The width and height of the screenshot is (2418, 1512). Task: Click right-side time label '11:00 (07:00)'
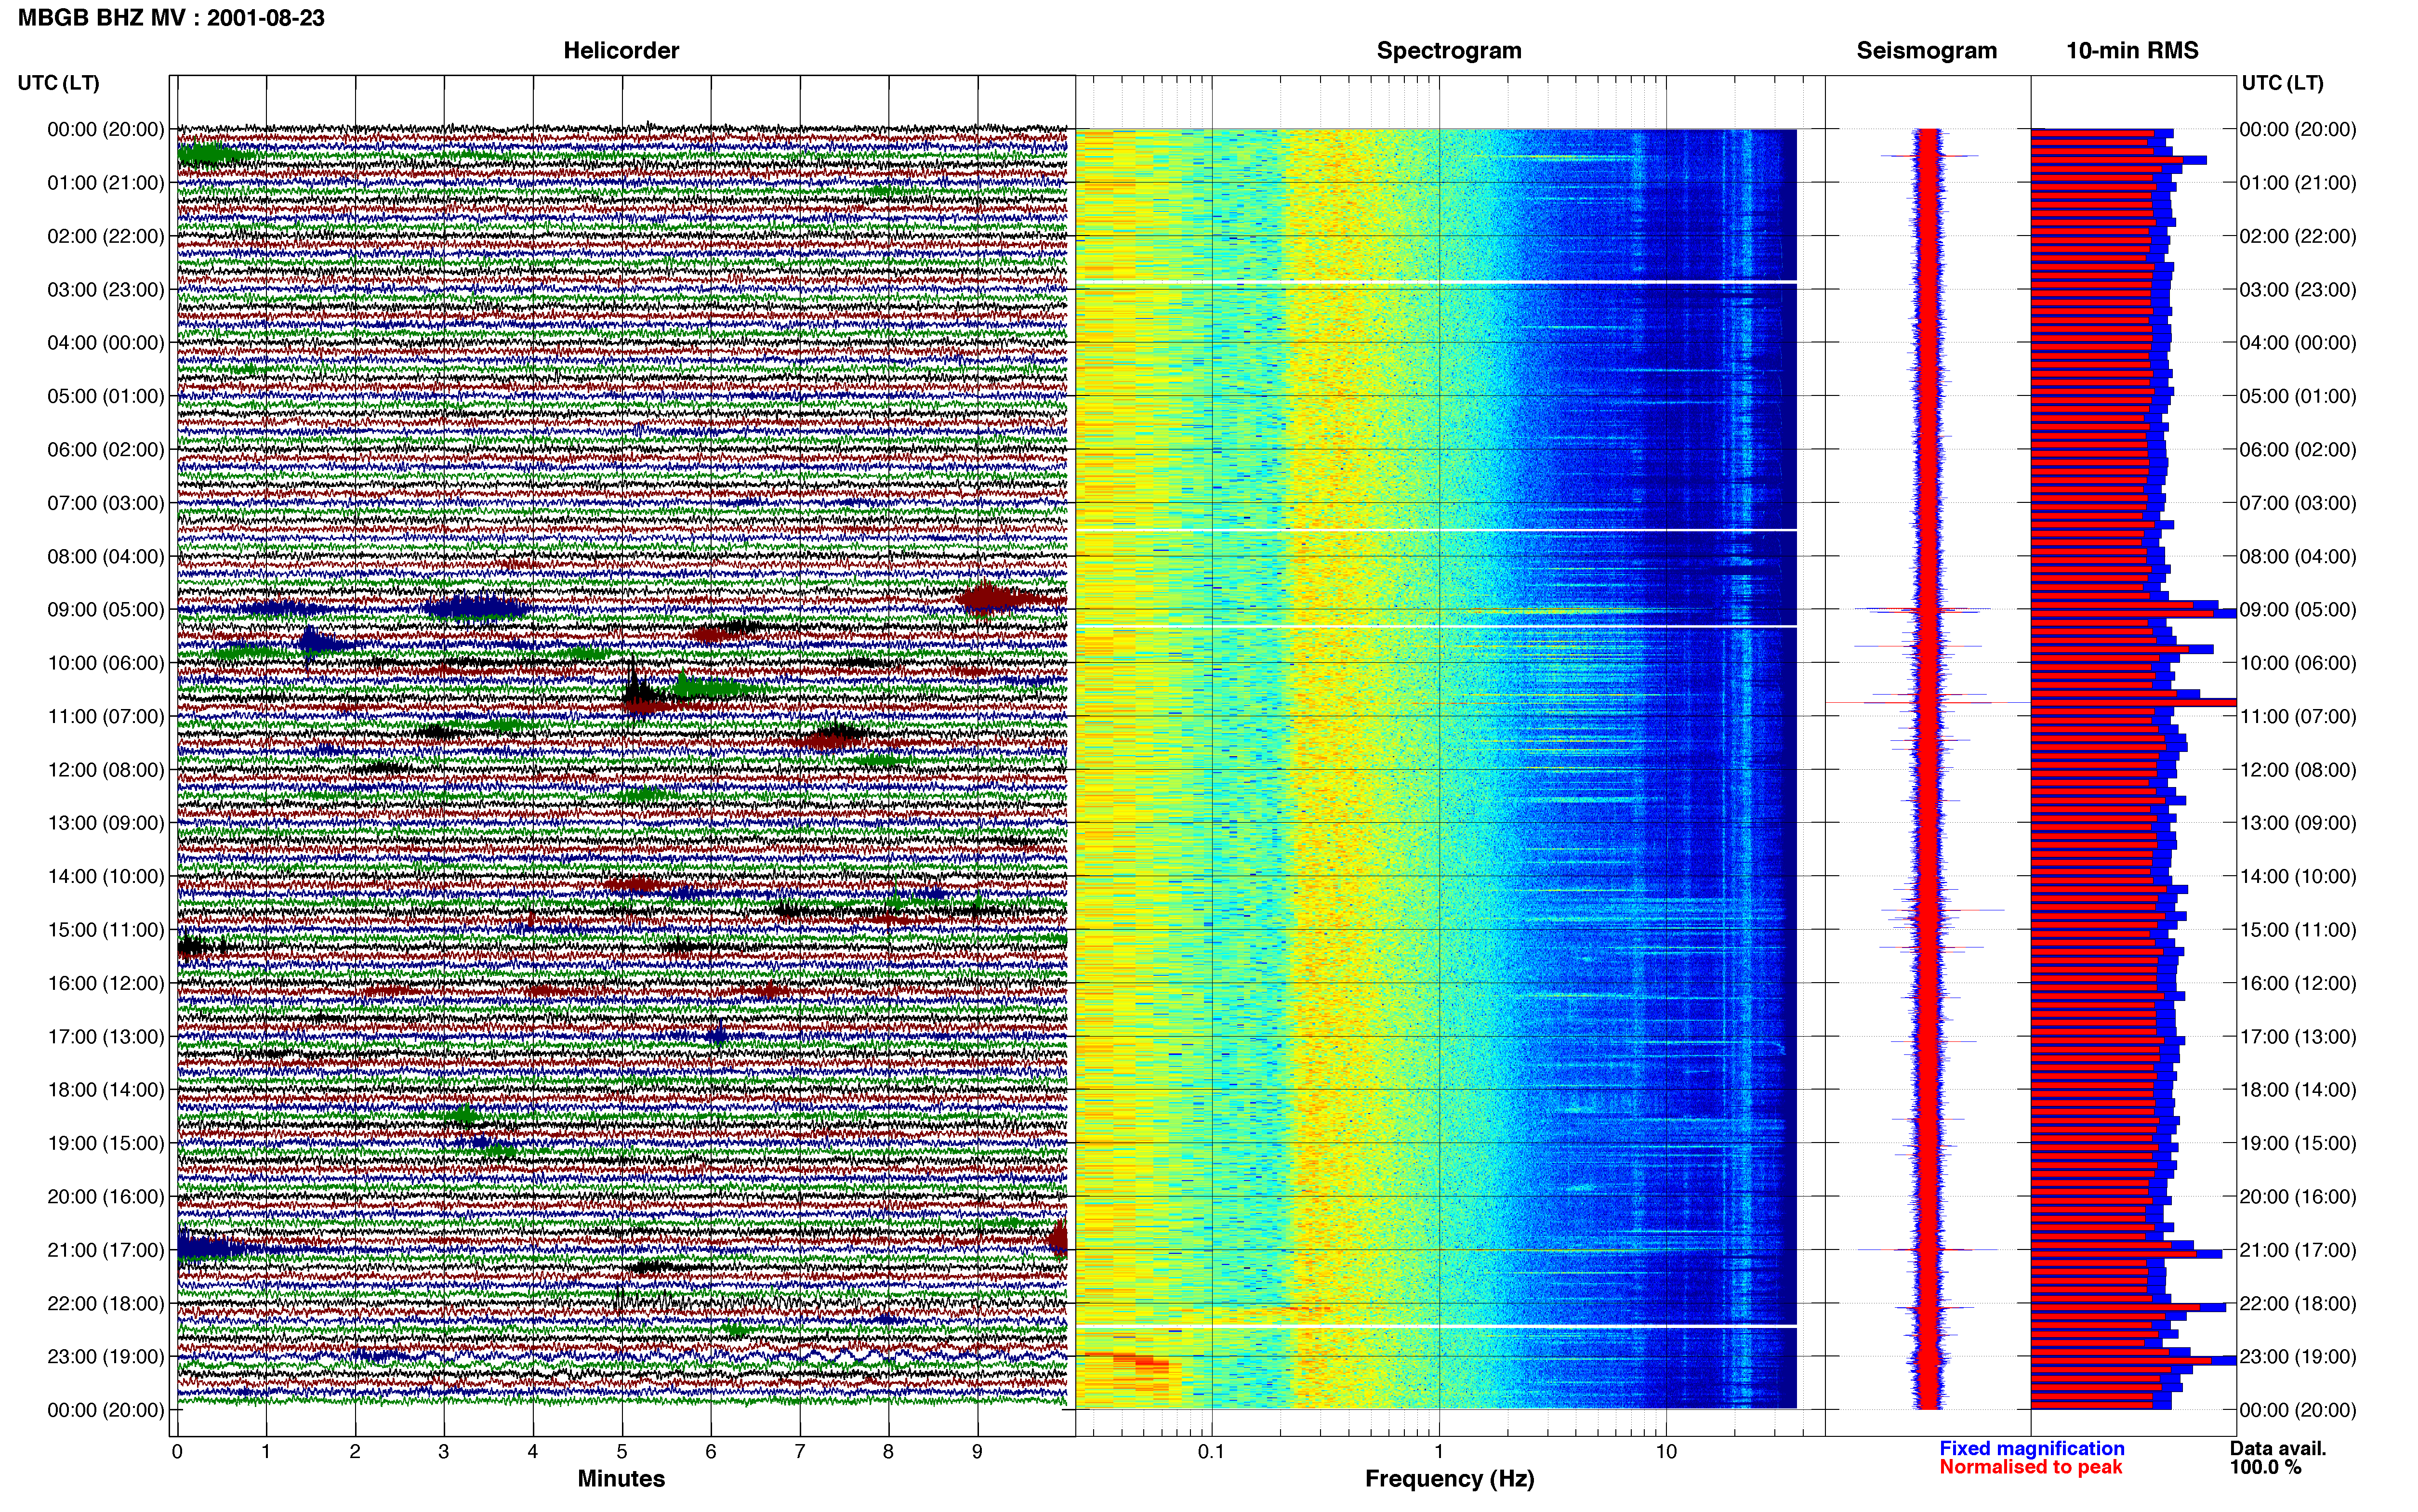pos(2298,716)
